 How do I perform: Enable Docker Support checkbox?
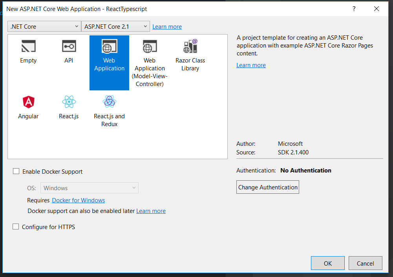pyautogui.click(x=16, y=171)
